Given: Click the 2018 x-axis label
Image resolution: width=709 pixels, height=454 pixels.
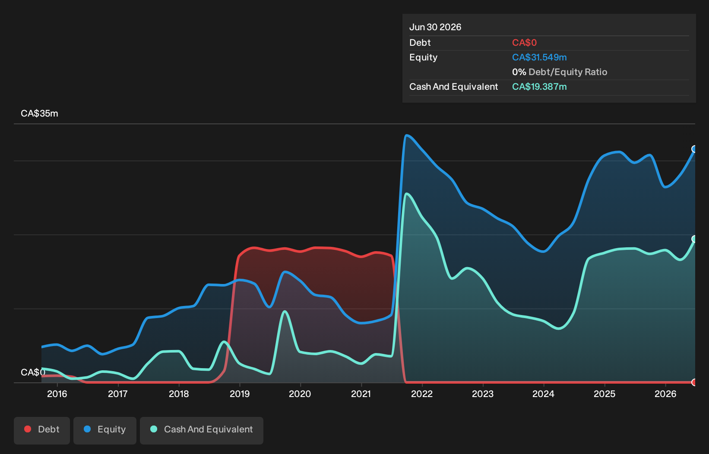Looking at the screenshot, I should click(179, 394).
